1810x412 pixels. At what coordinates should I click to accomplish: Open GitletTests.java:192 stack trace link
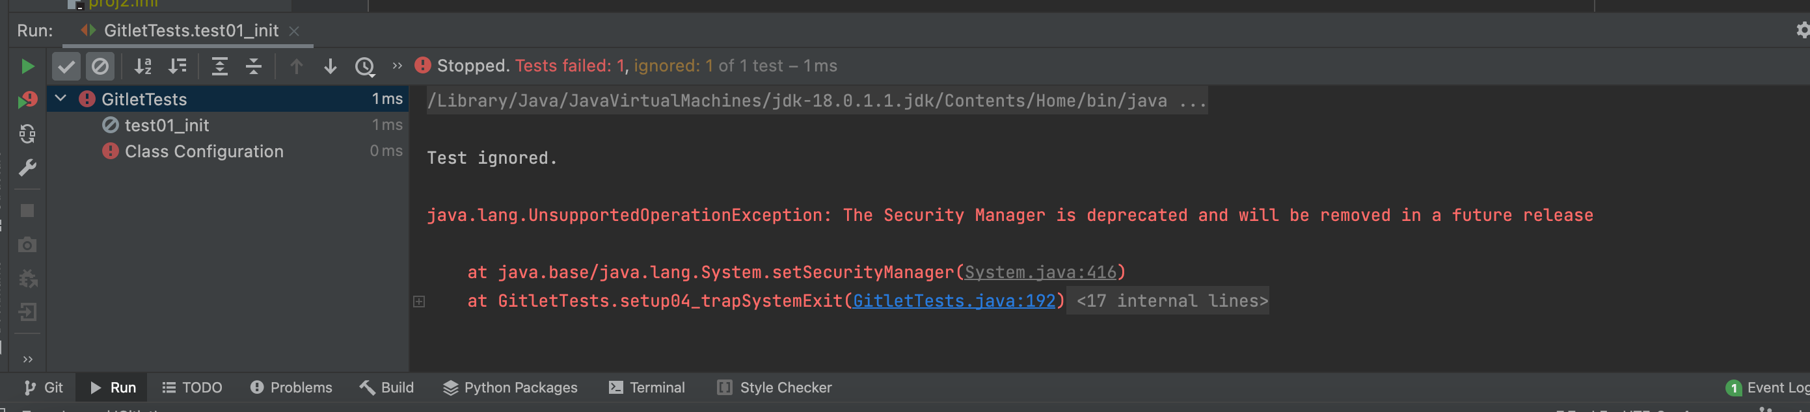point(954,301)
